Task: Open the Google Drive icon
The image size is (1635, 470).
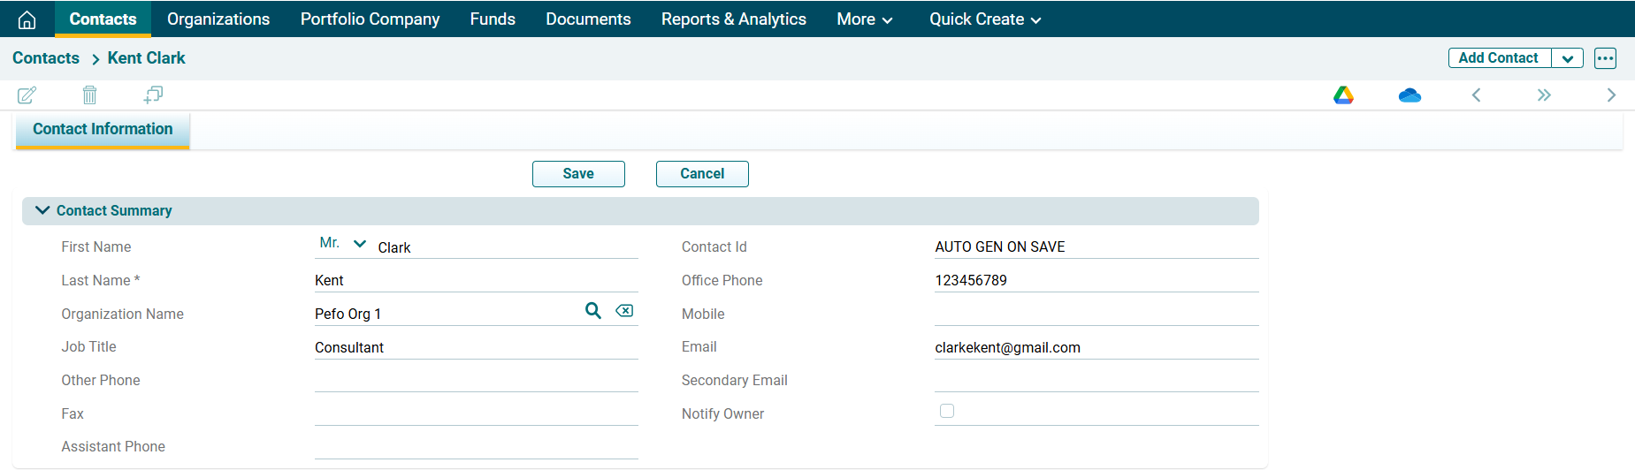Action: click(1343, 95)
